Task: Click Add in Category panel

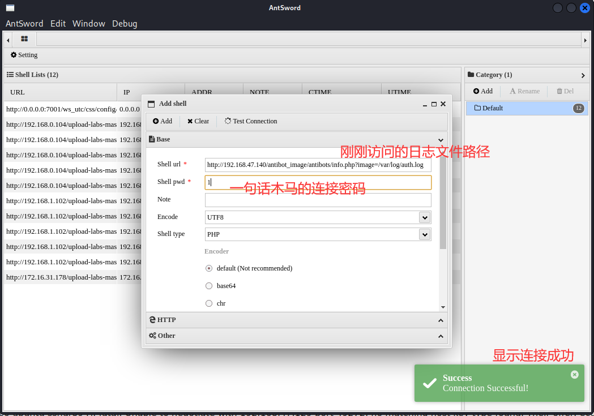Action: (x=482, y=91)
